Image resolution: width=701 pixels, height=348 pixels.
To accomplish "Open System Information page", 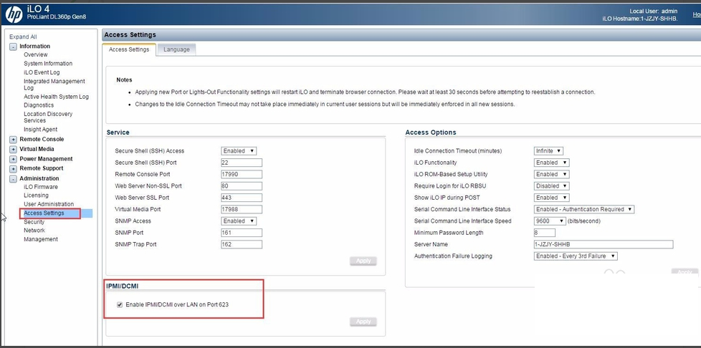I will [48, 64].
